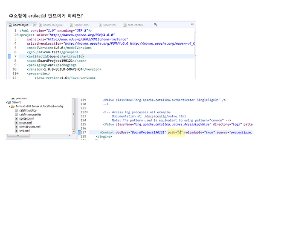Switch to the BoardProjec... pom editor tab
307x230 pixels.
click(22, 25)
